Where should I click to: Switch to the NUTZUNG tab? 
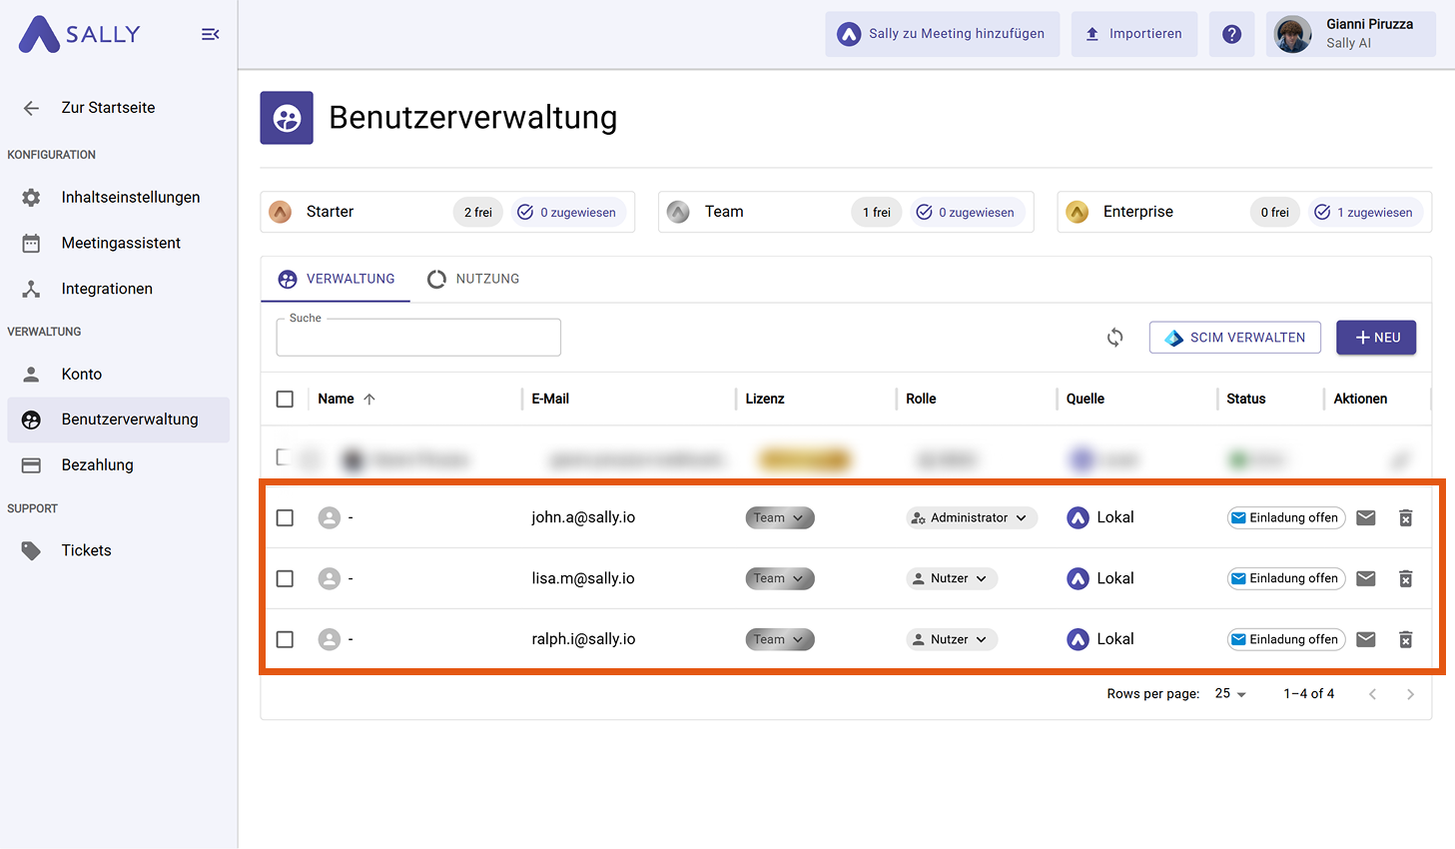pyautogui.click(x=473, y=279)
